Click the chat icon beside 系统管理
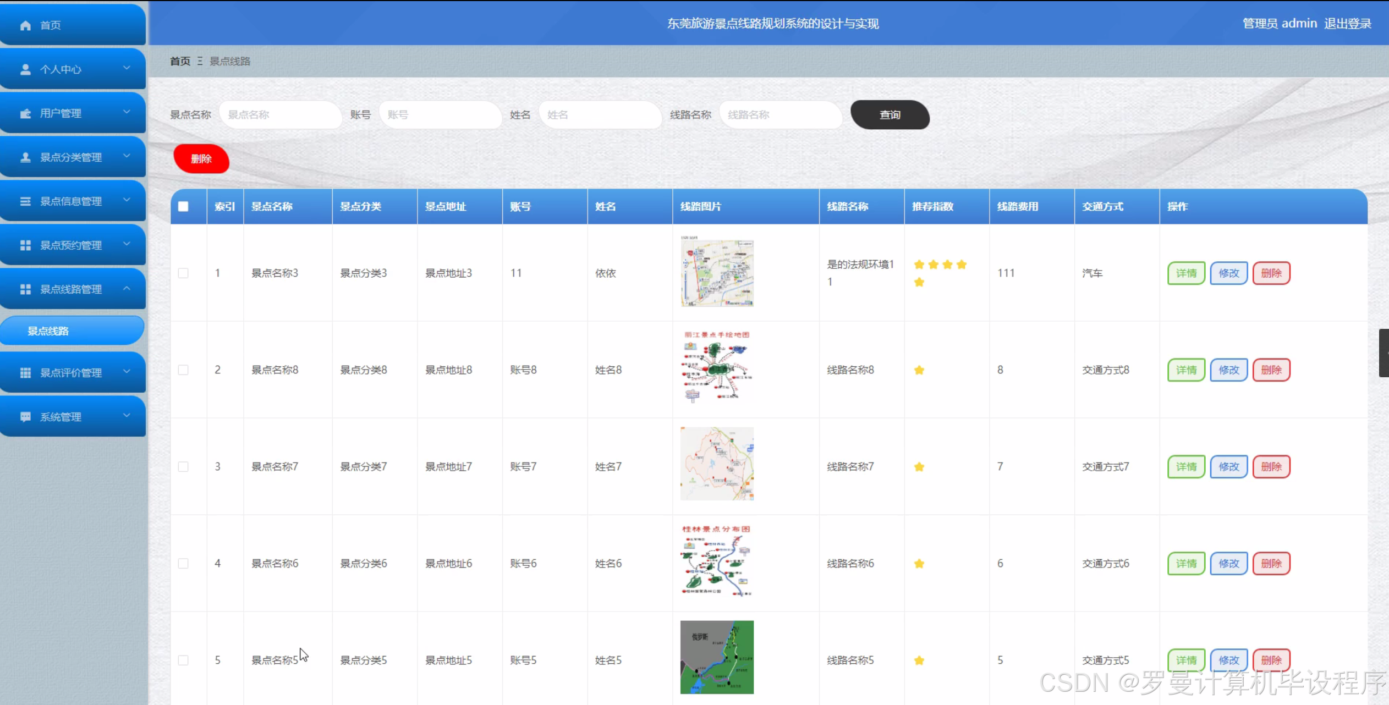1389x705 pixels. coord(25,417)
